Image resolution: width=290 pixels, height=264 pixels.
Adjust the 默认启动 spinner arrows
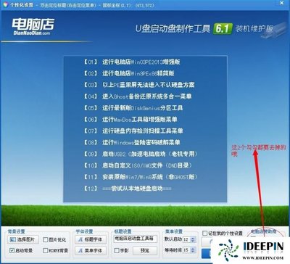193,239
